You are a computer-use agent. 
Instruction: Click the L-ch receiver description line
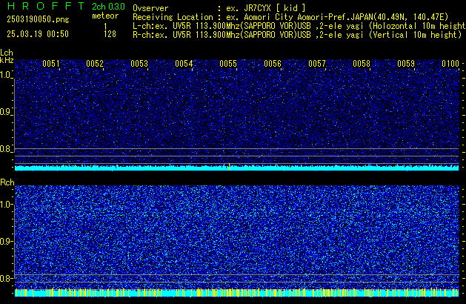point(299,26)
